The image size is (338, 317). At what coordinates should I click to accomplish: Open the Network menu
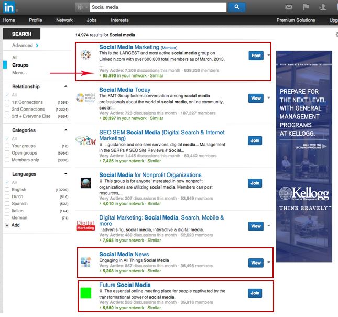(64, 20)
